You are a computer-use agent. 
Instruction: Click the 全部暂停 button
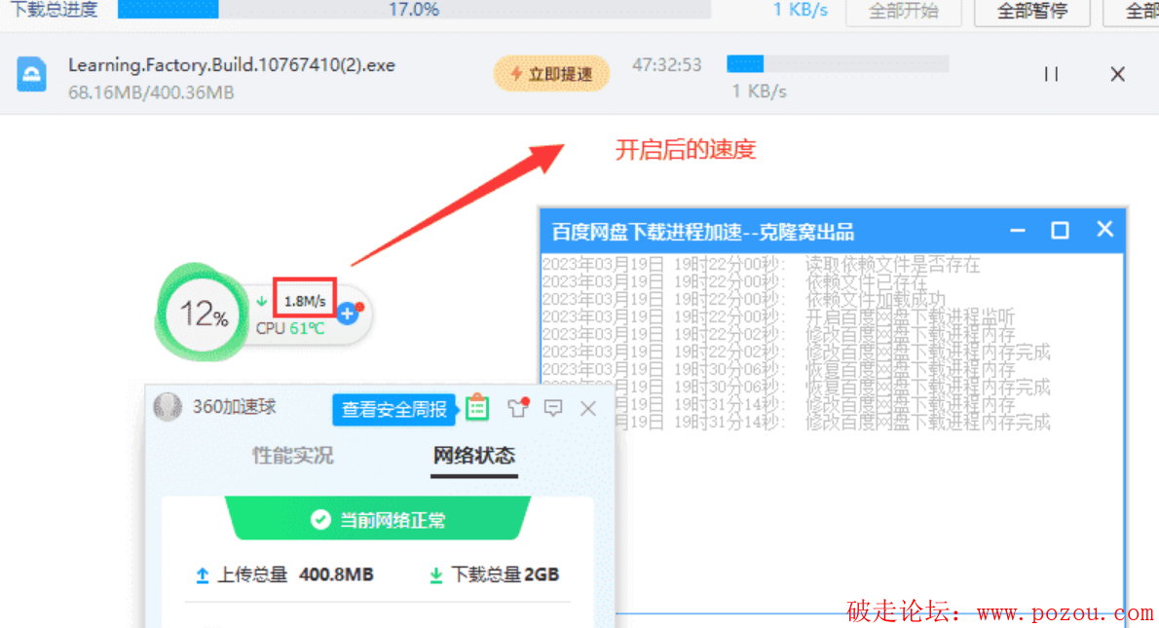(1031, 11)
